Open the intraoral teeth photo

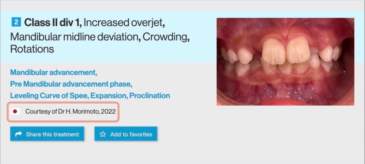click(286, 62)
